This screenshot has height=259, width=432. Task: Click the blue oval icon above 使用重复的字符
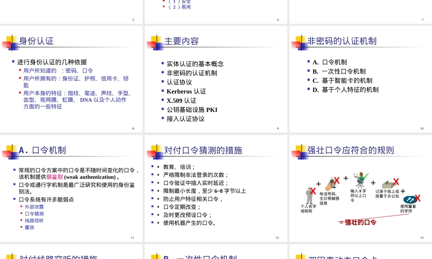tap(410, 199)
